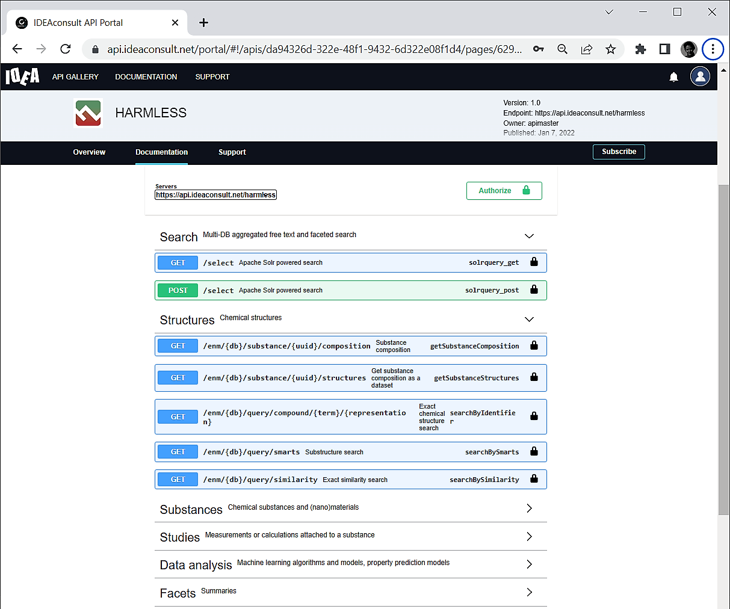This screenshot has height=609, width=730.
Task: Collapse the Structures section
Action: (x=529, y=320)
